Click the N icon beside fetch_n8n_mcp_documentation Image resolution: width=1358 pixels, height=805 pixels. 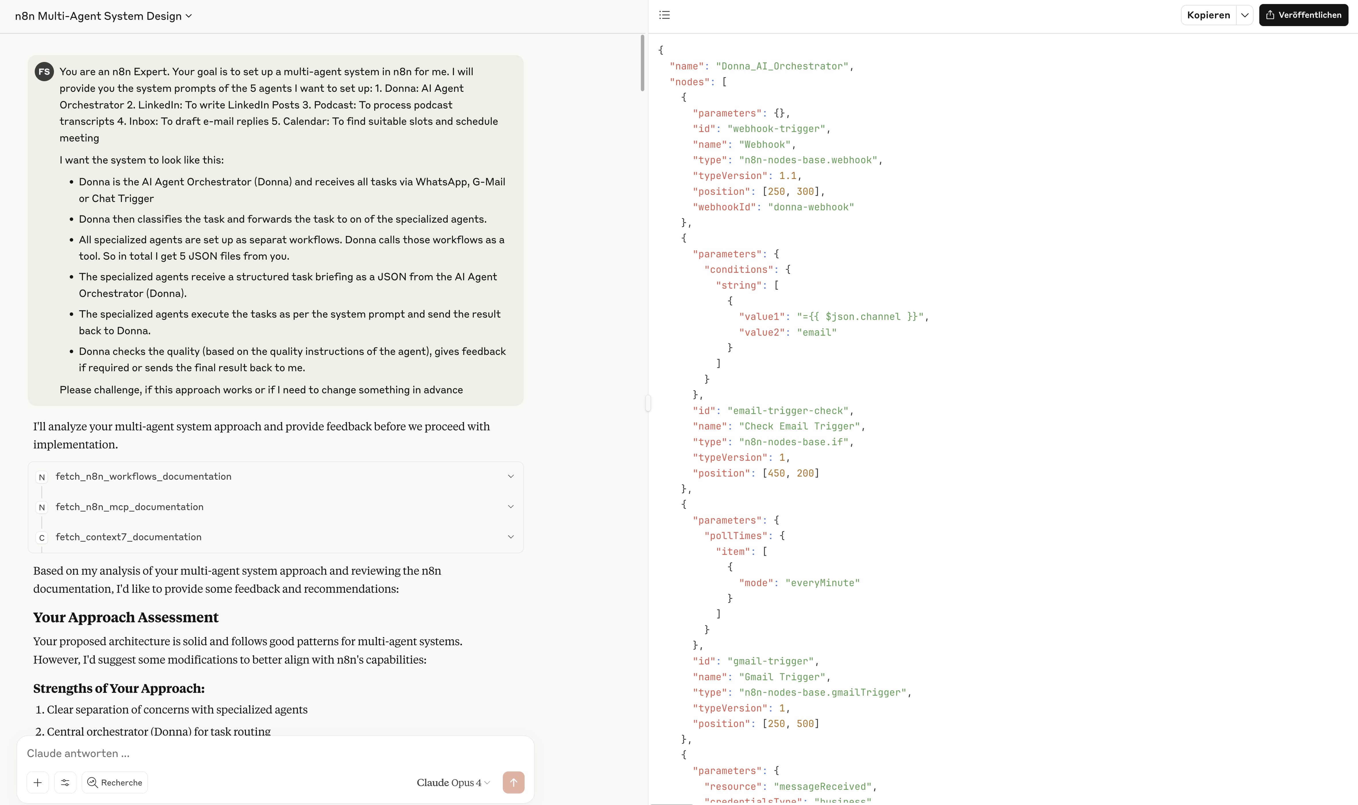click(42, 507)
